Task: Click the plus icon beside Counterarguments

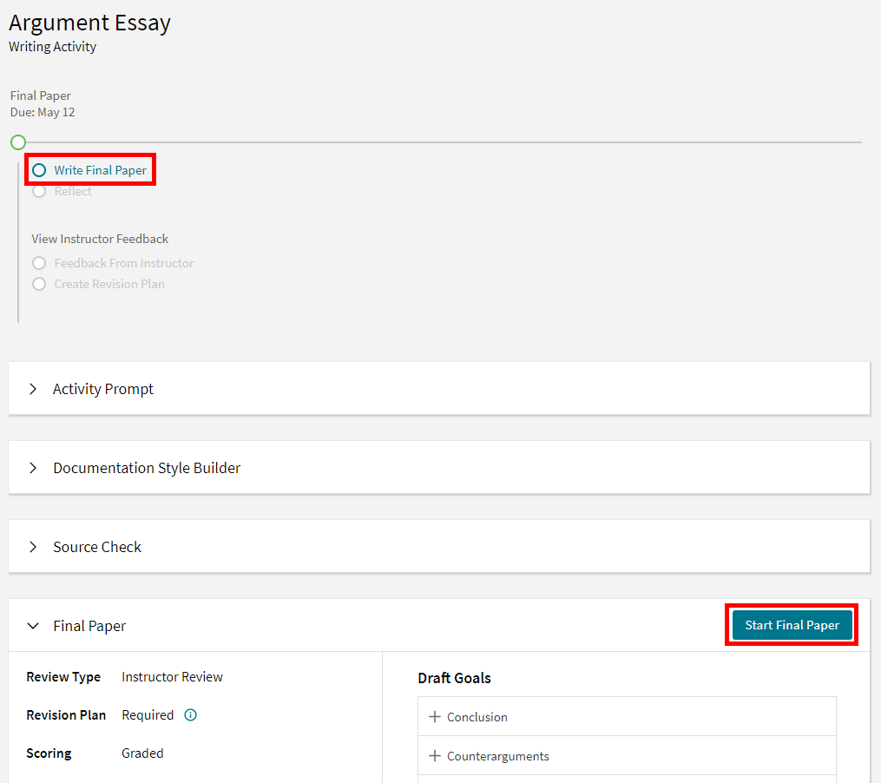Action: [435, 756]
